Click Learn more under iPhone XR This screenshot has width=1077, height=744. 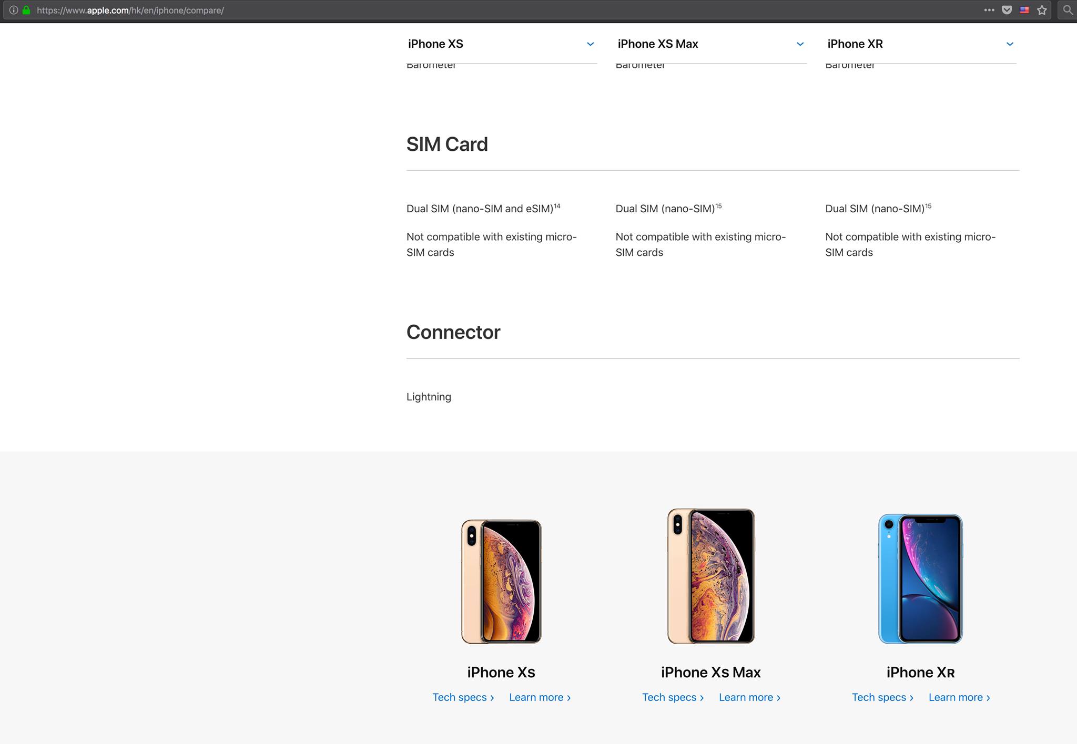click(x=959, y=697)
